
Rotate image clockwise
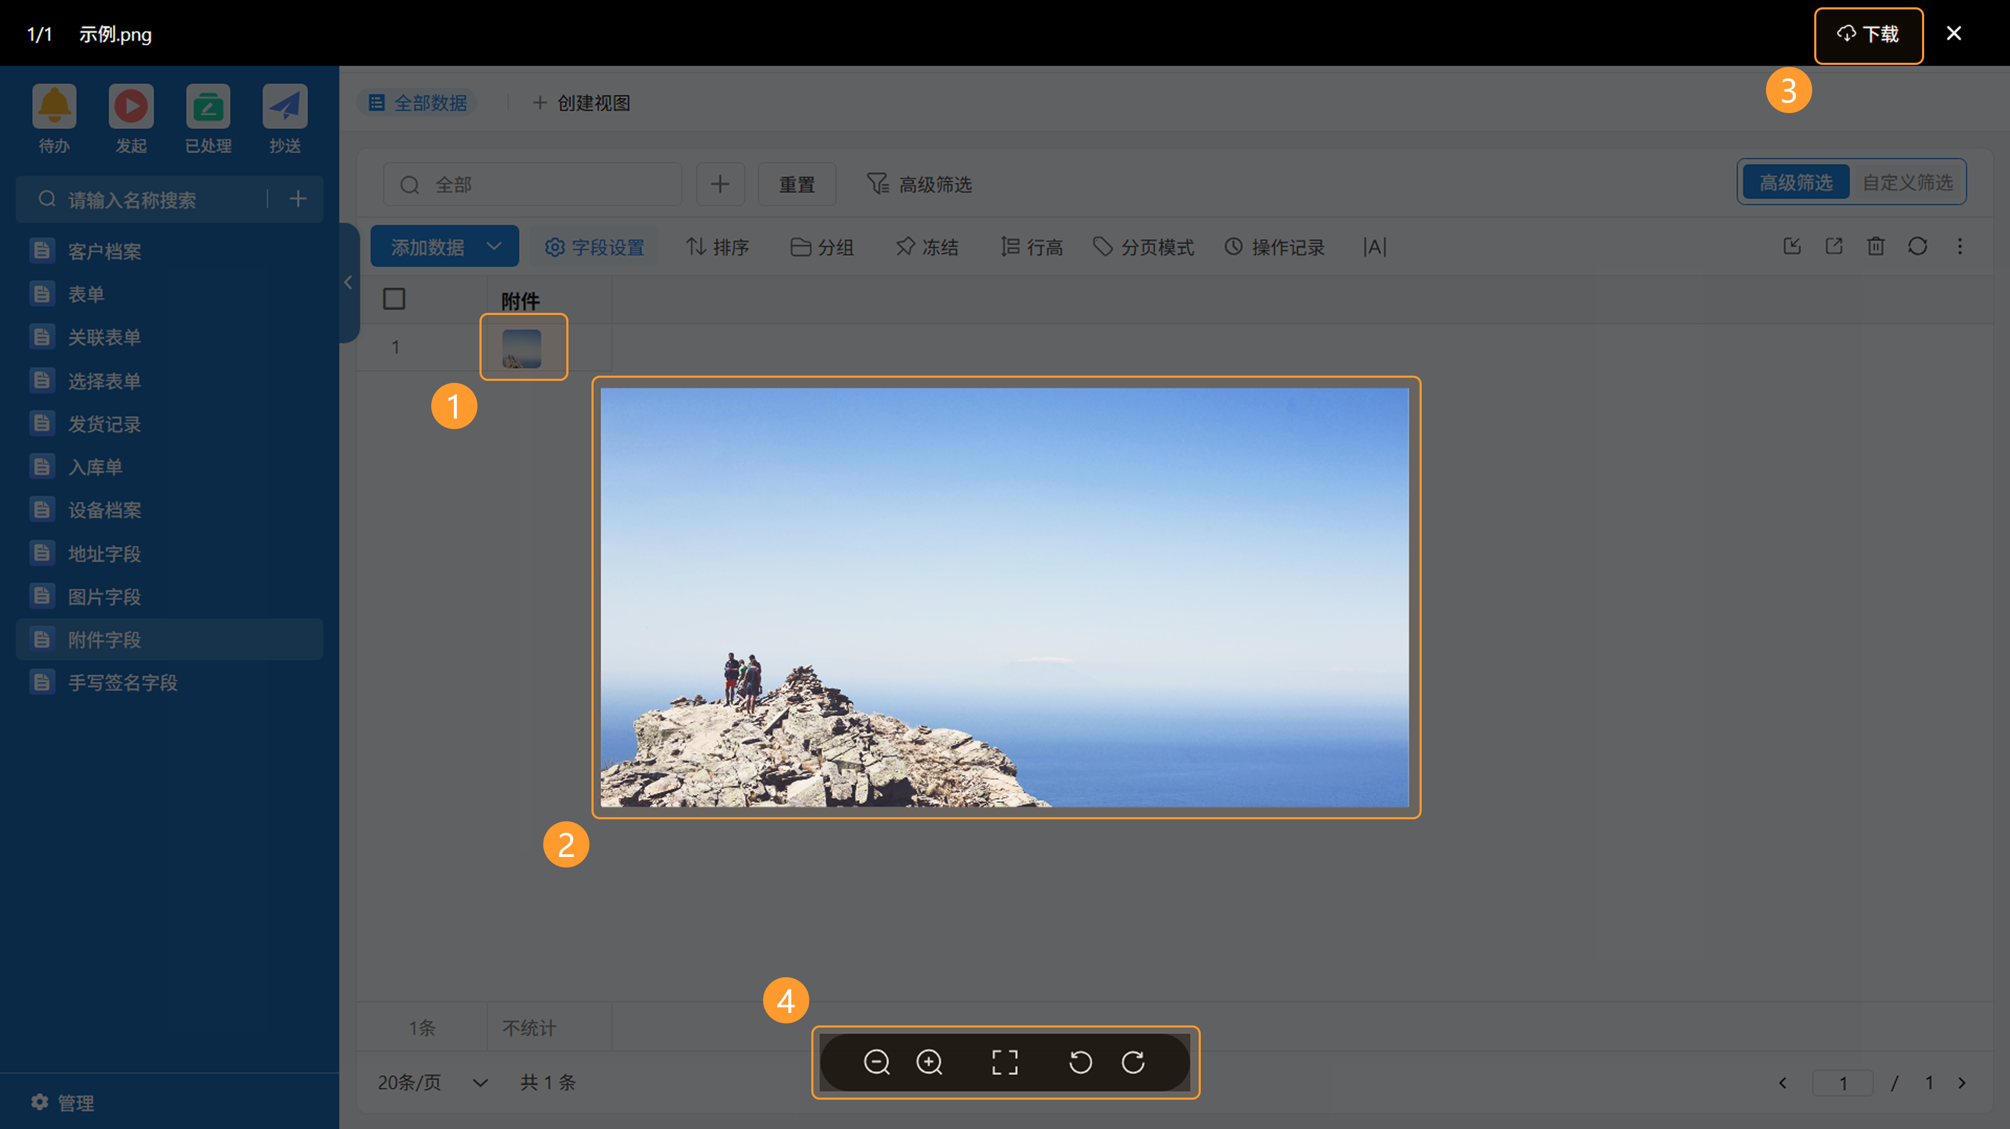click(x=1133, y=1062)
